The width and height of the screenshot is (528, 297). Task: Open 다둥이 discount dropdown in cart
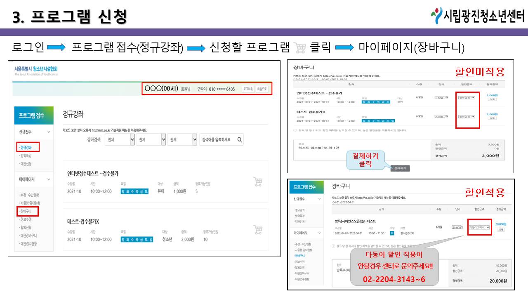[479, 227]
